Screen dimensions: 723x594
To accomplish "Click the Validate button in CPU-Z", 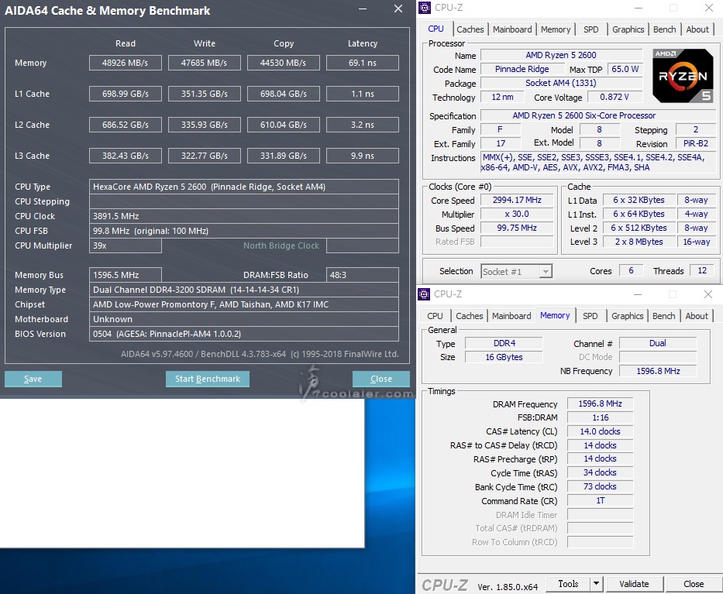I will [634, 584].
